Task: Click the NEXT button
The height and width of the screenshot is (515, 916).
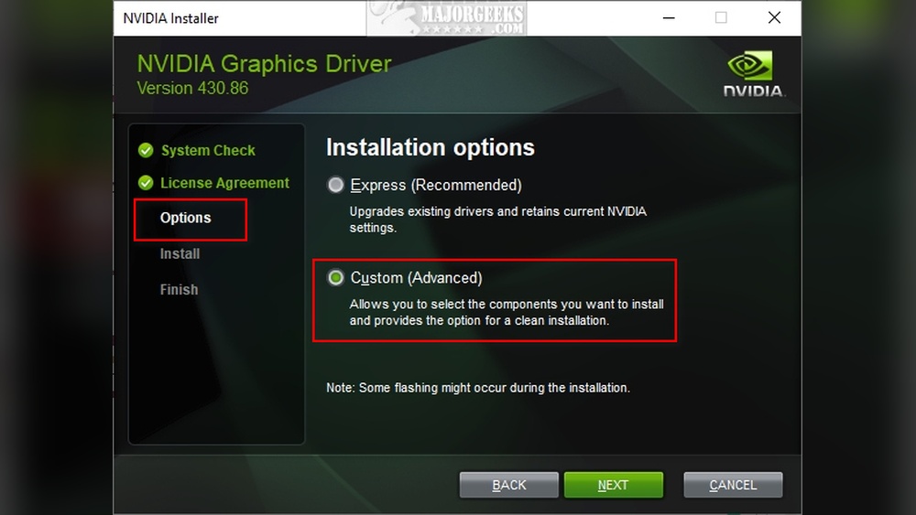Action: pos(614,485)
